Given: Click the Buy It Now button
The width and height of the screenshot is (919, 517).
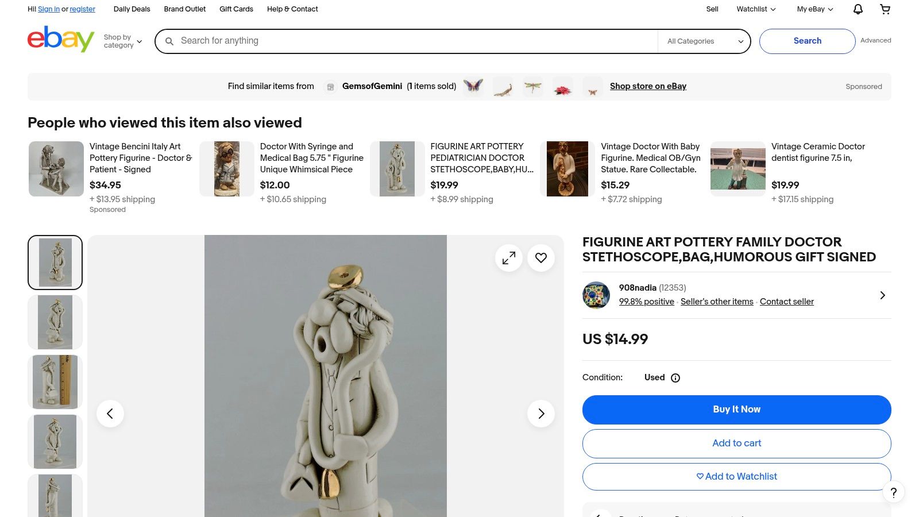Looking at the screenshot, I should tap(736, 409).
